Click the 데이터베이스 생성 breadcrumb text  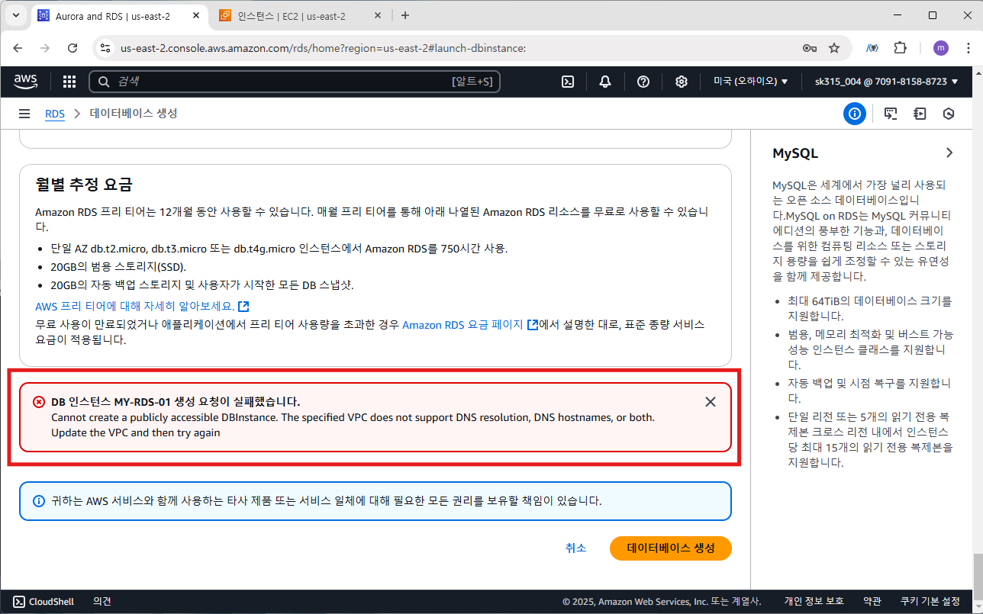tap(134, 114)
